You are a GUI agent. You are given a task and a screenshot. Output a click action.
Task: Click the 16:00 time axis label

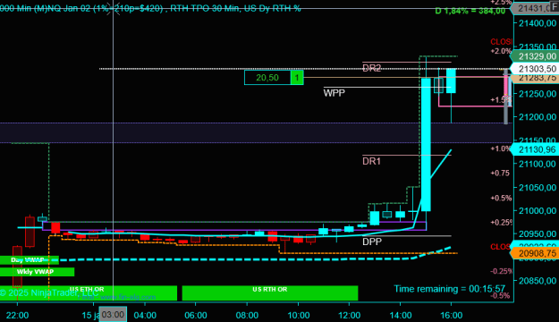click(452, 315)
